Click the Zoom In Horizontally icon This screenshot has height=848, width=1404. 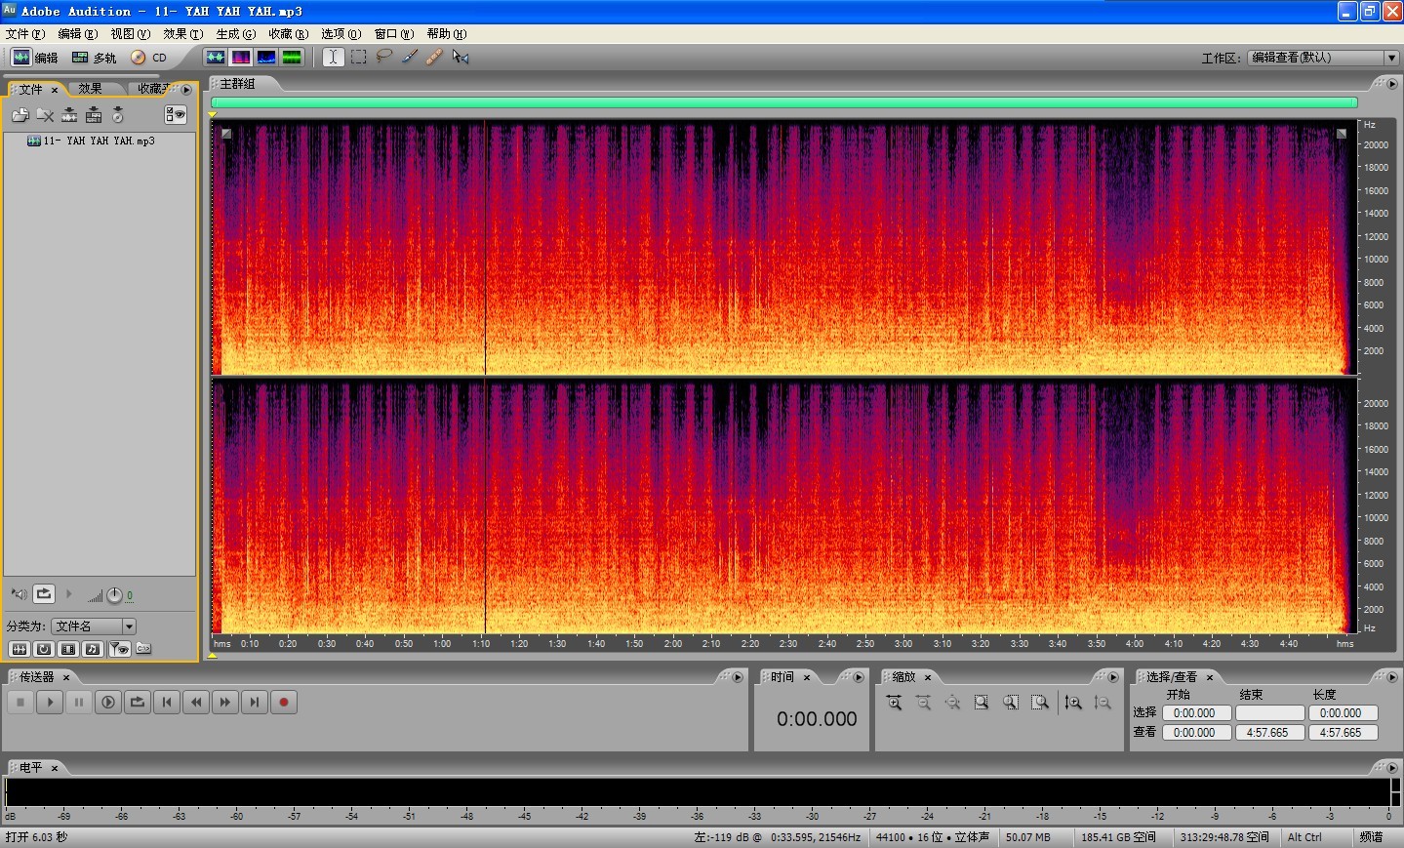894,703
